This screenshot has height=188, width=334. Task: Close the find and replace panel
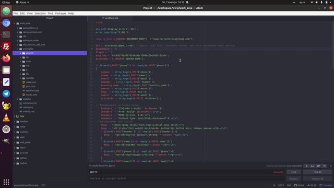330,166
